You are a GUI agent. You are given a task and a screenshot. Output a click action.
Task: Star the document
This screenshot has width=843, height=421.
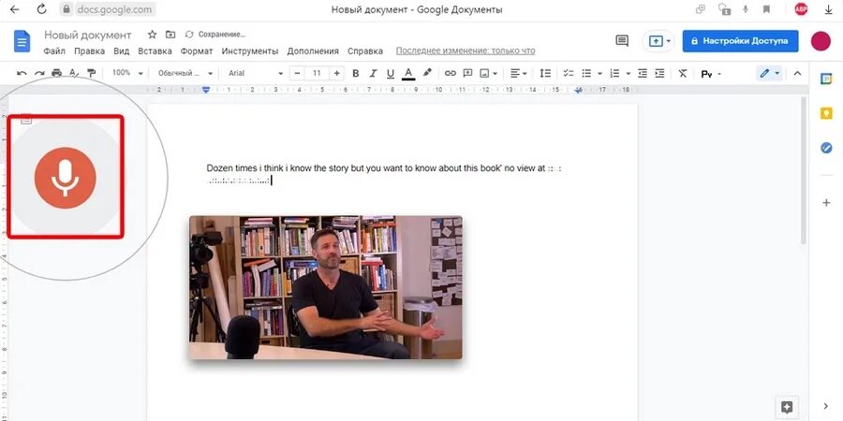(152, 35)
